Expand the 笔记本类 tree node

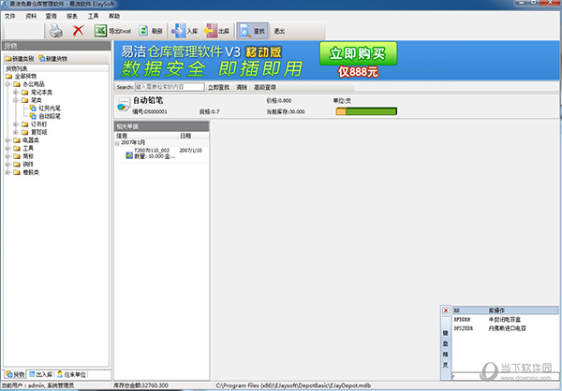point(15,93)
